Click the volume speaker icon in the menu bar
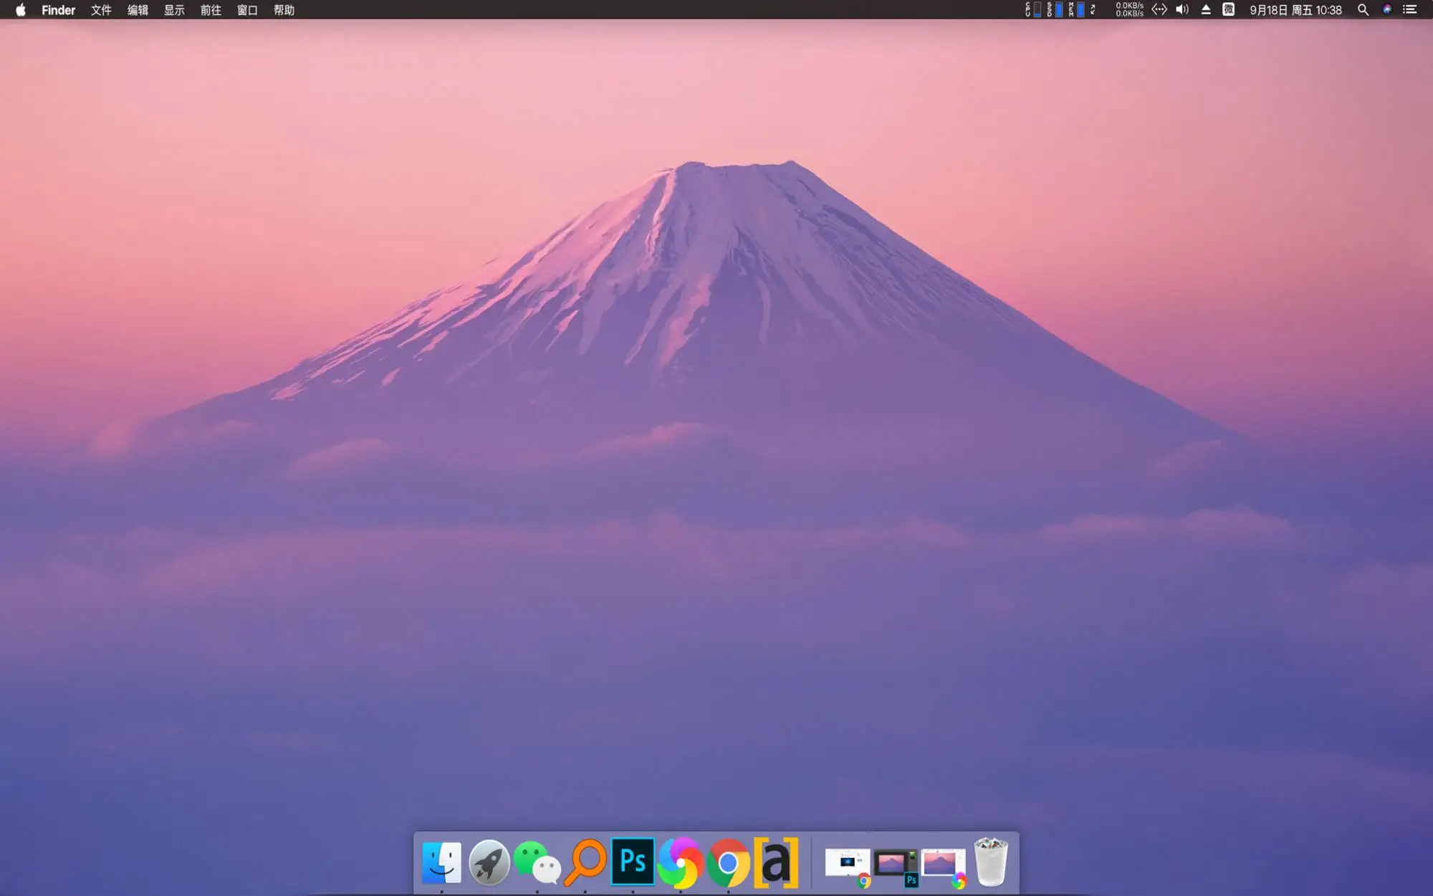 [x=1182, y=10]
